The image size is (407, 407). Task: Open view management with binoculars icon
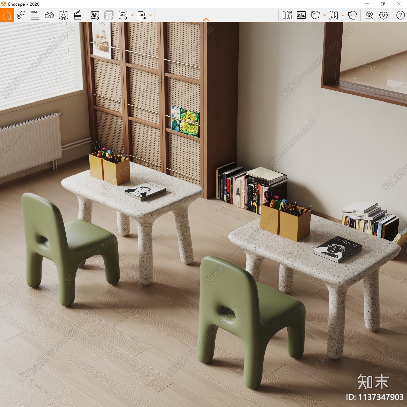tap(49, 15)
